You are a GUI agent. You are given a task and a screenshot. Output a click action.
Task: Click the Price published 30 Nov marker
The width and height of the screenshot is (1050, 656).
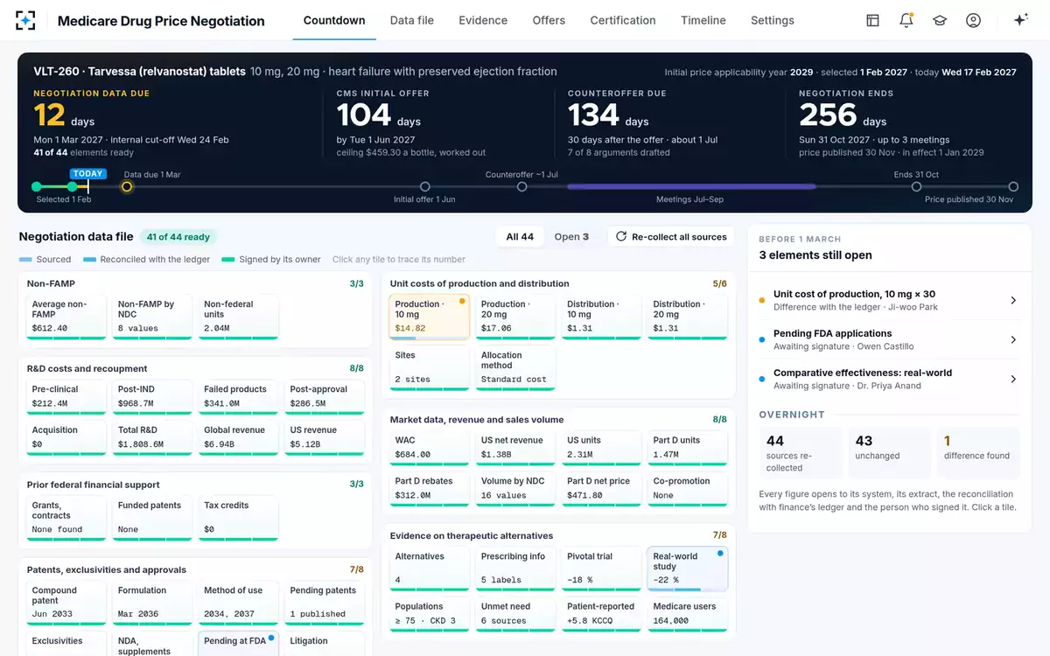[1013, 186]
